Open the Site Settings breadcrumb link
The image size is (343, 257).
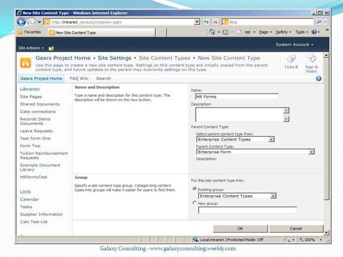click(x=114, y=58)
